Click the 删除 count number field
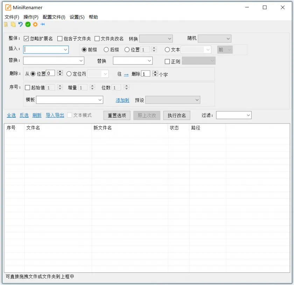Image resolution: width=294 pixels, height=285 pixels. click(x=146, y=73)
